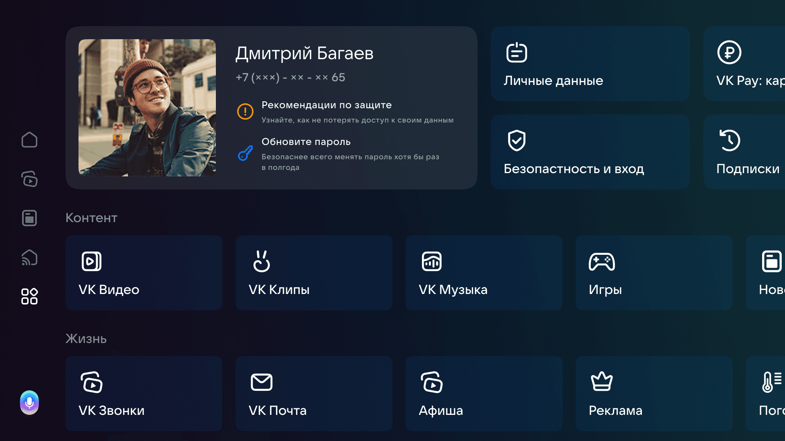Open the Афиша tile
785x441 pixels.
(x=484, y=393)
